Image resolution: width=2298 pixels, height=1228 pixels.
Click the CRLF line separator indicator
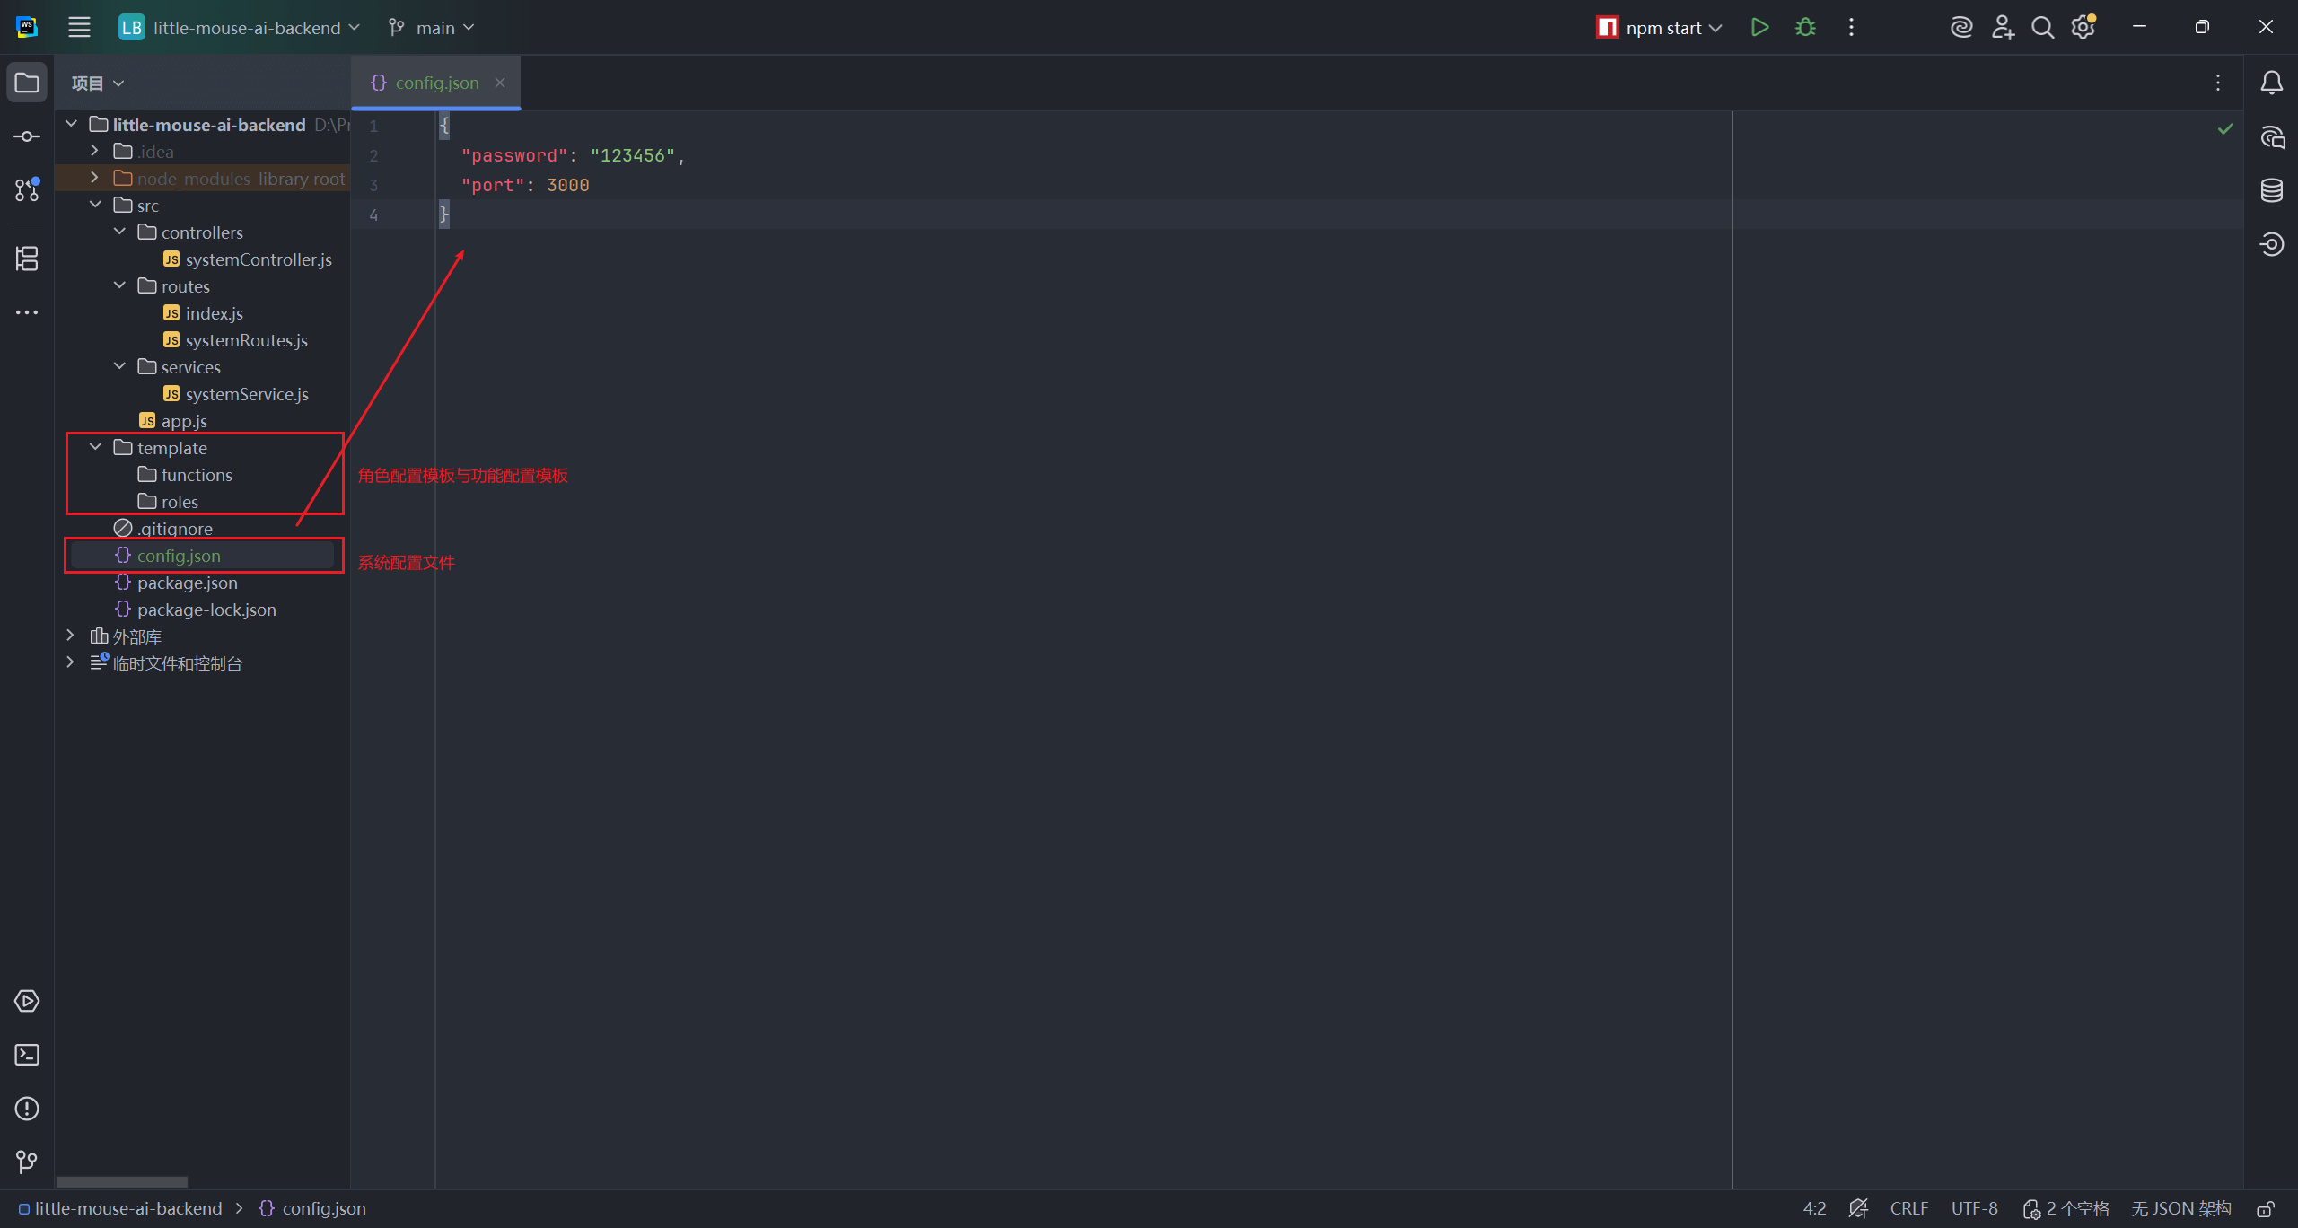tap(1908, 1208)
